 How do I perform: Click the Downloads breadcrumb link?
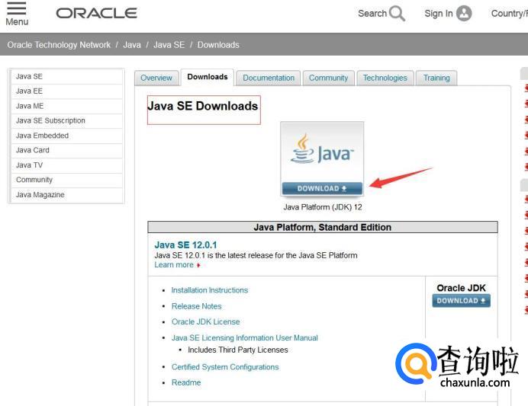coord(218,45)
